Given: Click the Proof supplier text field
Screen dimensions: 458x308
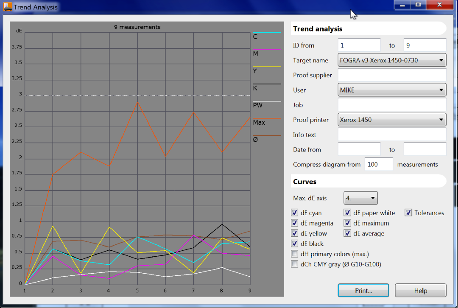Looking at the screenshot, I should click(392, 75).
